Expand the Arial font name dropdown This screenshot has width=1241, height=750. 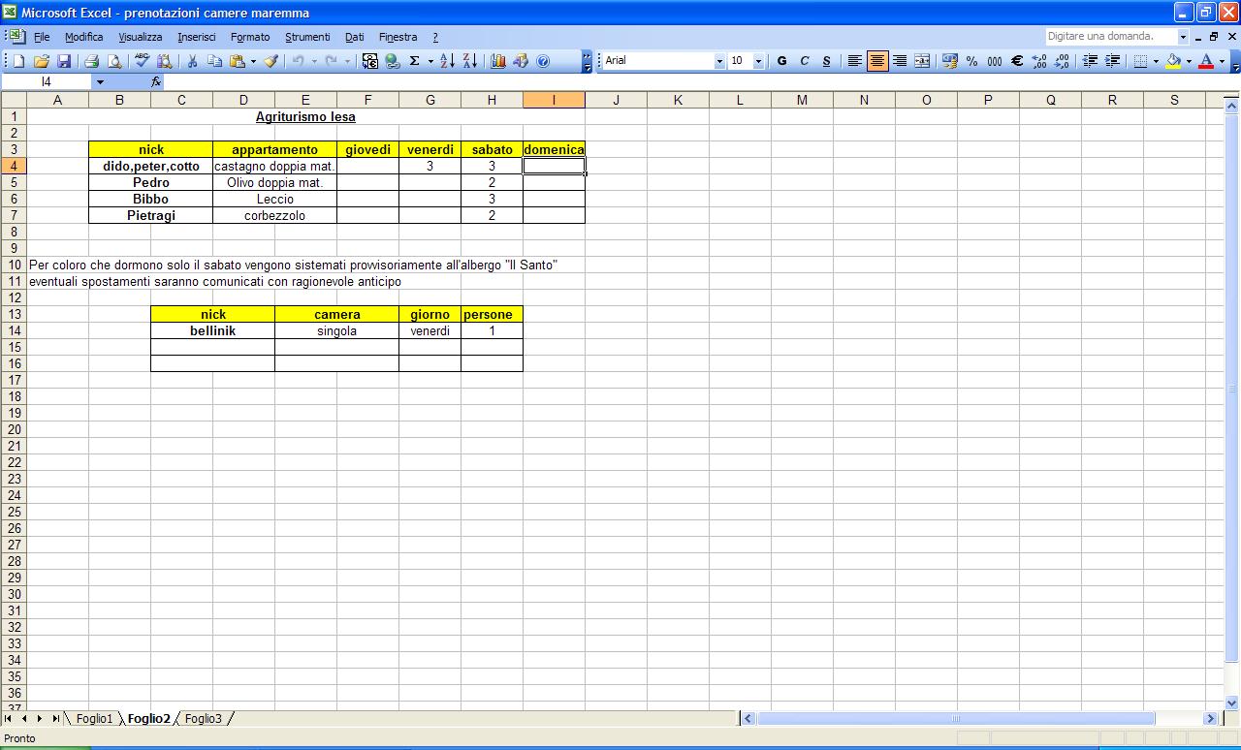pos(719,61)
